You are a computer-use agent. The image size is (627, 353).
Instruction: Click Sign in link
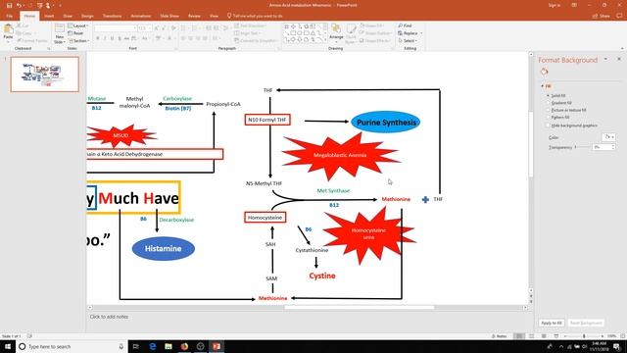555,5
